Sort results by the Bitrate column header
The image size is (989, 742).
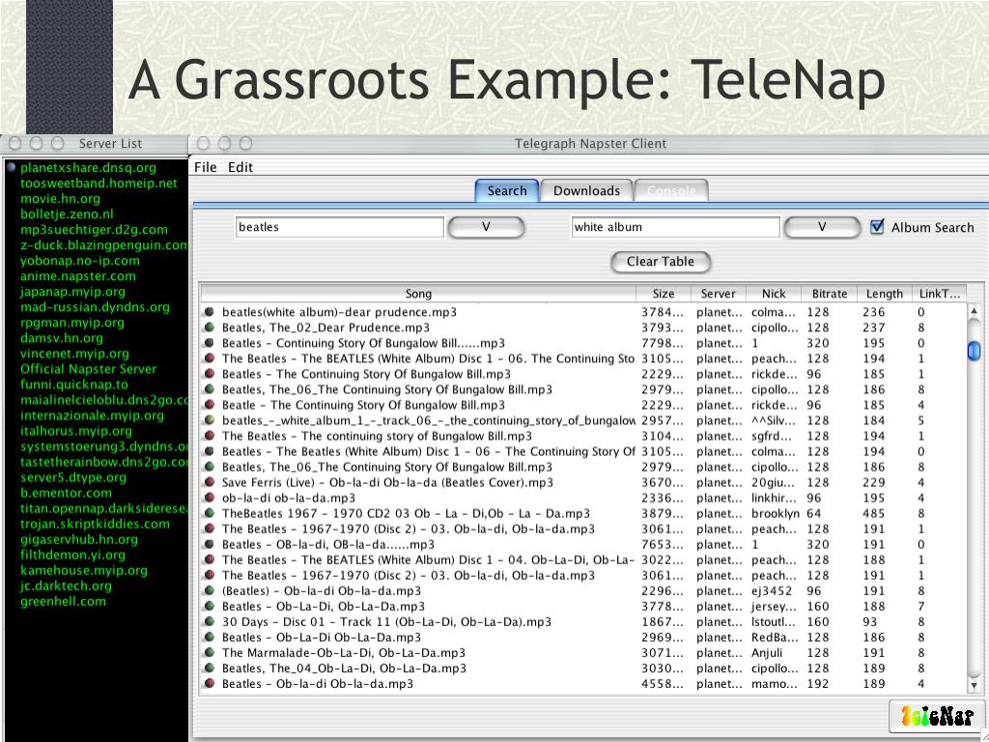830,294
